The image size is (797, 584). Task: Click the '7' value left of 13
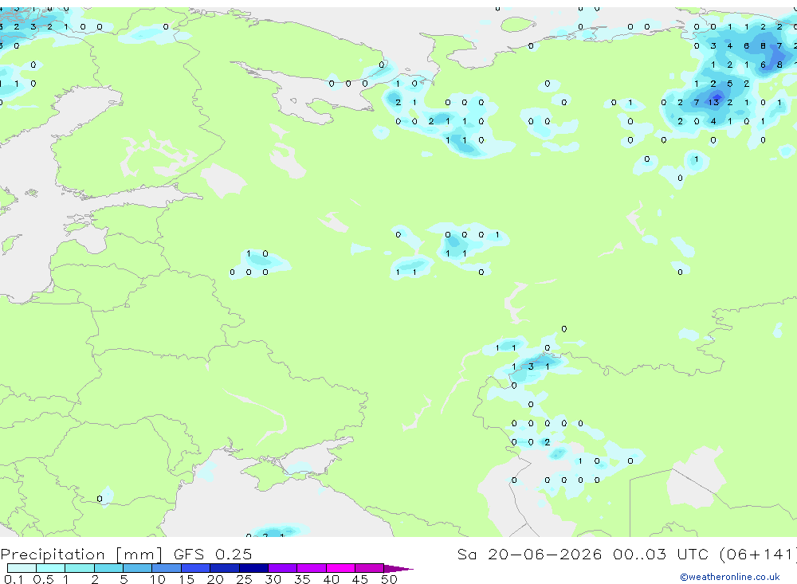(x=697, y=102)
